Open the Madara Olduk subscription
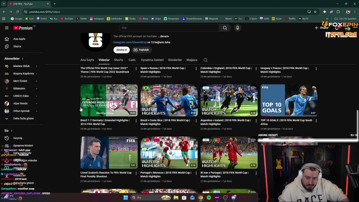359x202 pixels. pyautogui.click(x=22, y=66)
